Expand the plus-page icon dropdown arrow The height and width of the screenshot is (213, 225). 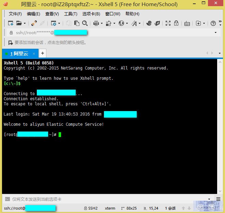pyautogui.click(x=204, y=24)
